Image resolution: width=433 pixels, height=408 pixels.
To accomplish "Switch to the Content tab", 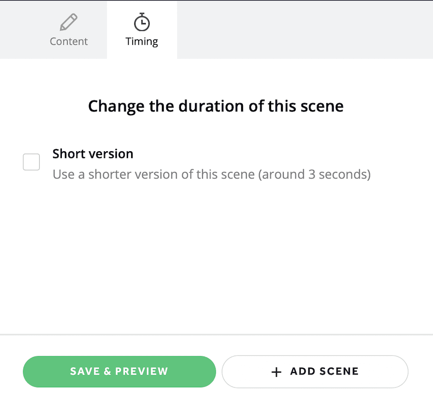I will pyautogui.click(x=68, y=29).
